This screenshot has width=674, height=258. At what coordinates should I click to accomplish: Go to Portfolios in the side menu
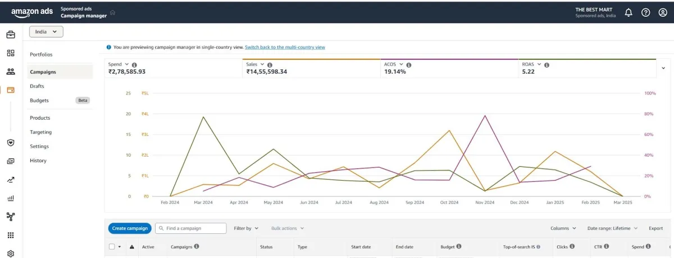tap(41, 54)
